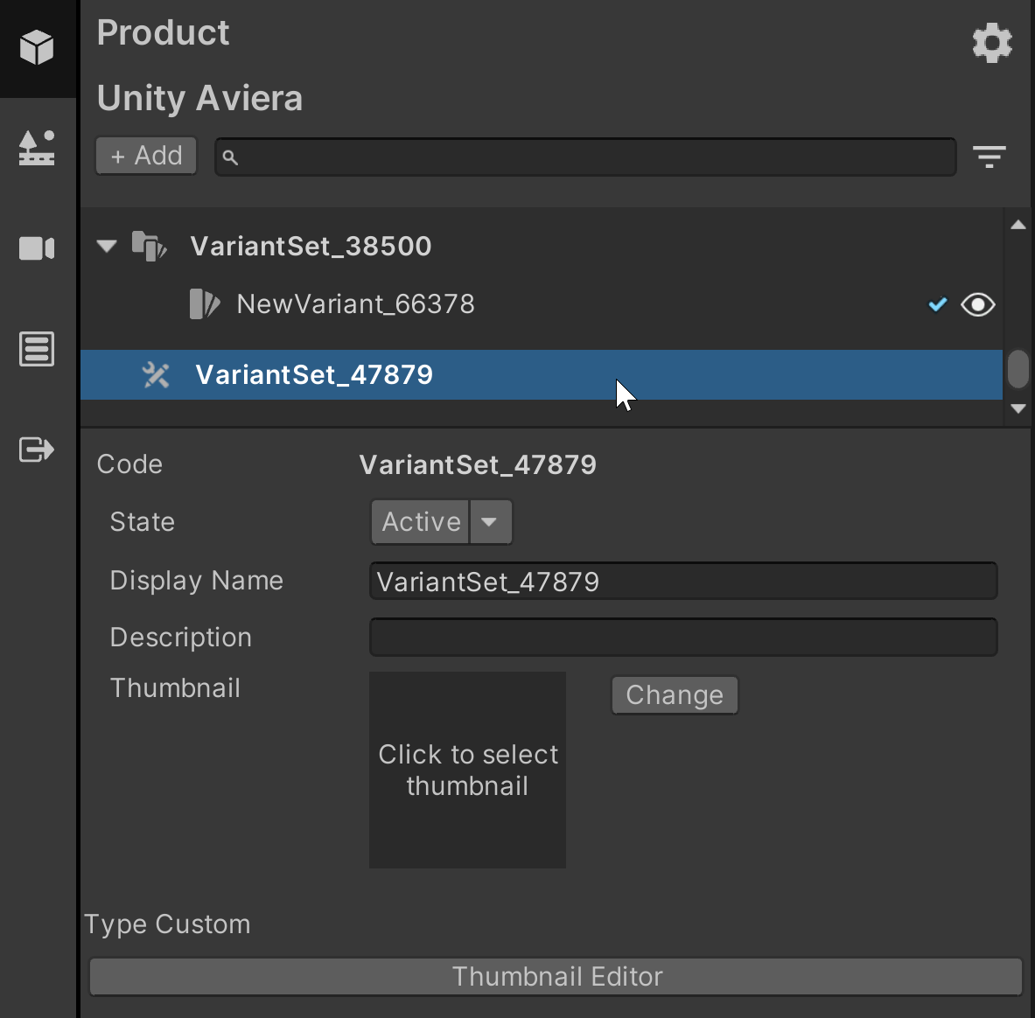Click the Add button
This screenshot has width=1035, height=1018.
pyautogui.click(x=145, y=156)
